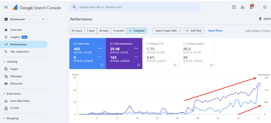Uncheck the Total clicks checkbox
This screenshot has height=123, width=271.
tap(75, 44)
